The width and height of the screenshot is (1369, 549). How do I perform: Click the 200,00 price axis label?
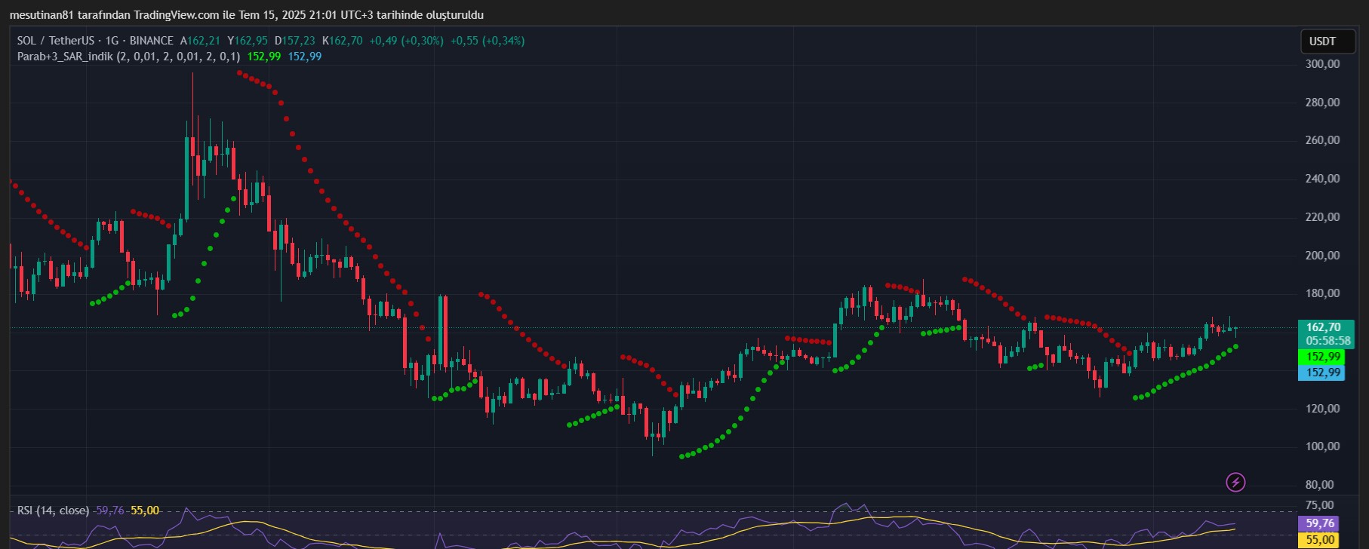1323,256
